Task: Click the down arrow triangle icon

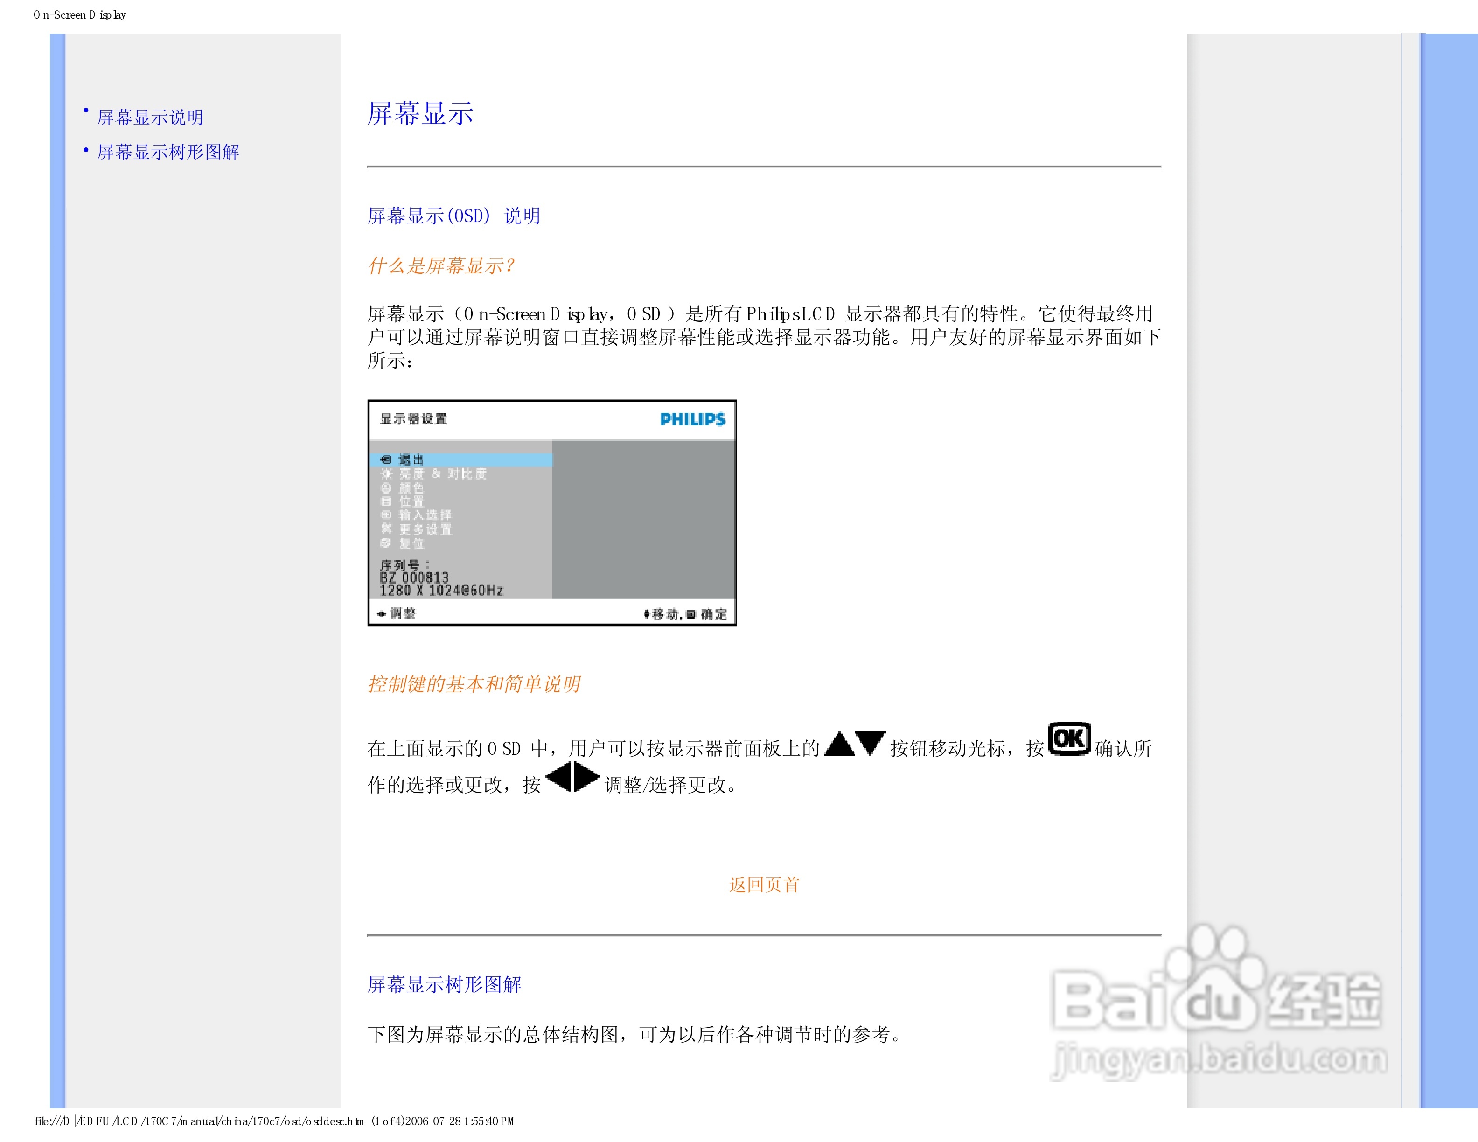Action: [870, 744]
